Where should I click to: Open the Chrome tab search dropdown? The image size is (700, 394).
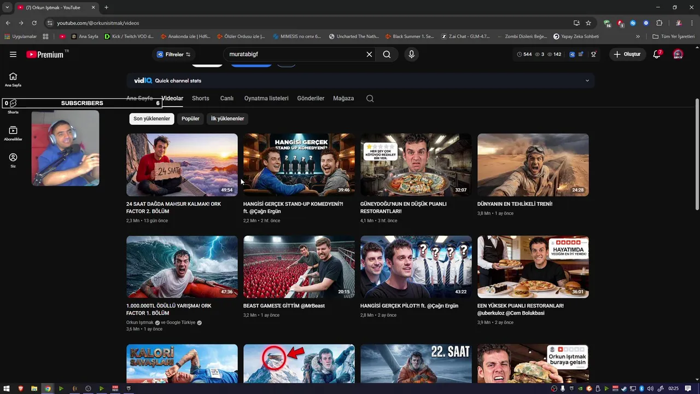(7, 7)
